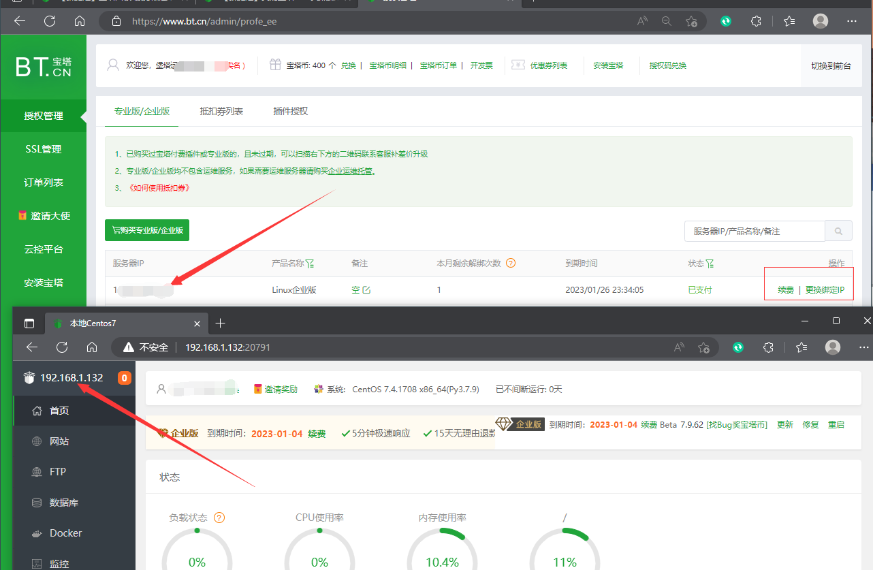The height and width of the screenshot is (570, 873).
Task: Click green refresh extension icon in bt.cn window
Action: click(x=726, y=21)
